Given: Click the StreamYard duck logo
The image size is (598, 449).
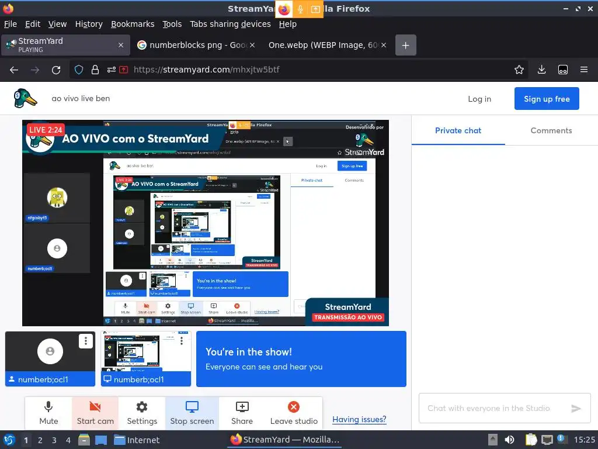Looking at the screenshot, I should [x=25, y=98].
